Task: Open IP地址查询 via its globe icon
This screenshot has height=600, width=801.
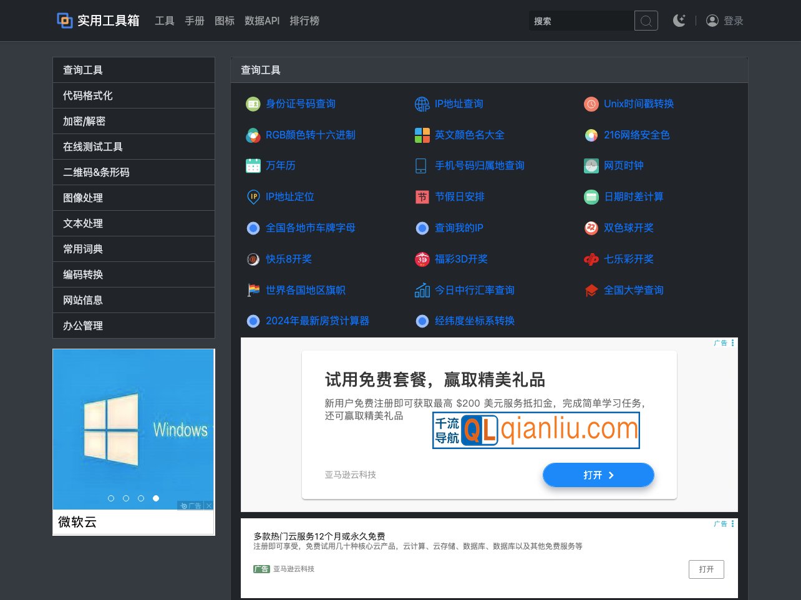Action: [422, 104]
